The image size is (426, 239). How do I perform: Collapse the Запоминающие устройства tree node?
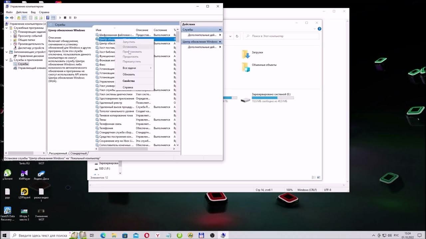coord(7,52)
